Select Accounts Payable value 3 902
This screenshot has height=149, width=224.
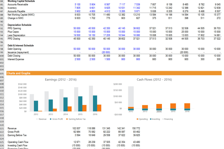coord(77,11)
